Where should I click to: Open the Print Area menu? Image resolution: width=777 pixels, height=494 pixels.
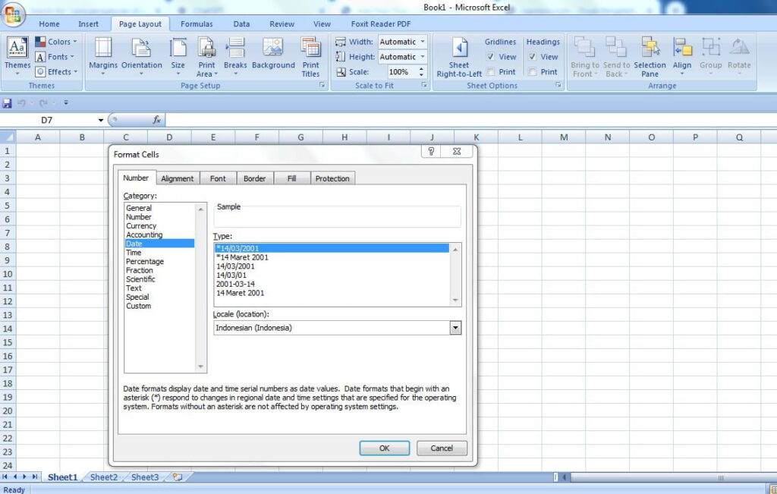click(x=206, y=56)
